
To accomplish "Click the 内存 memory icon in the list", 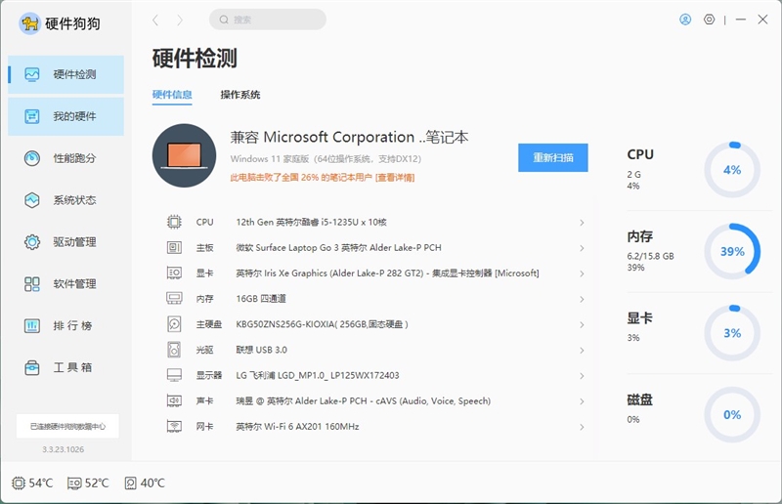I will 174,298.
